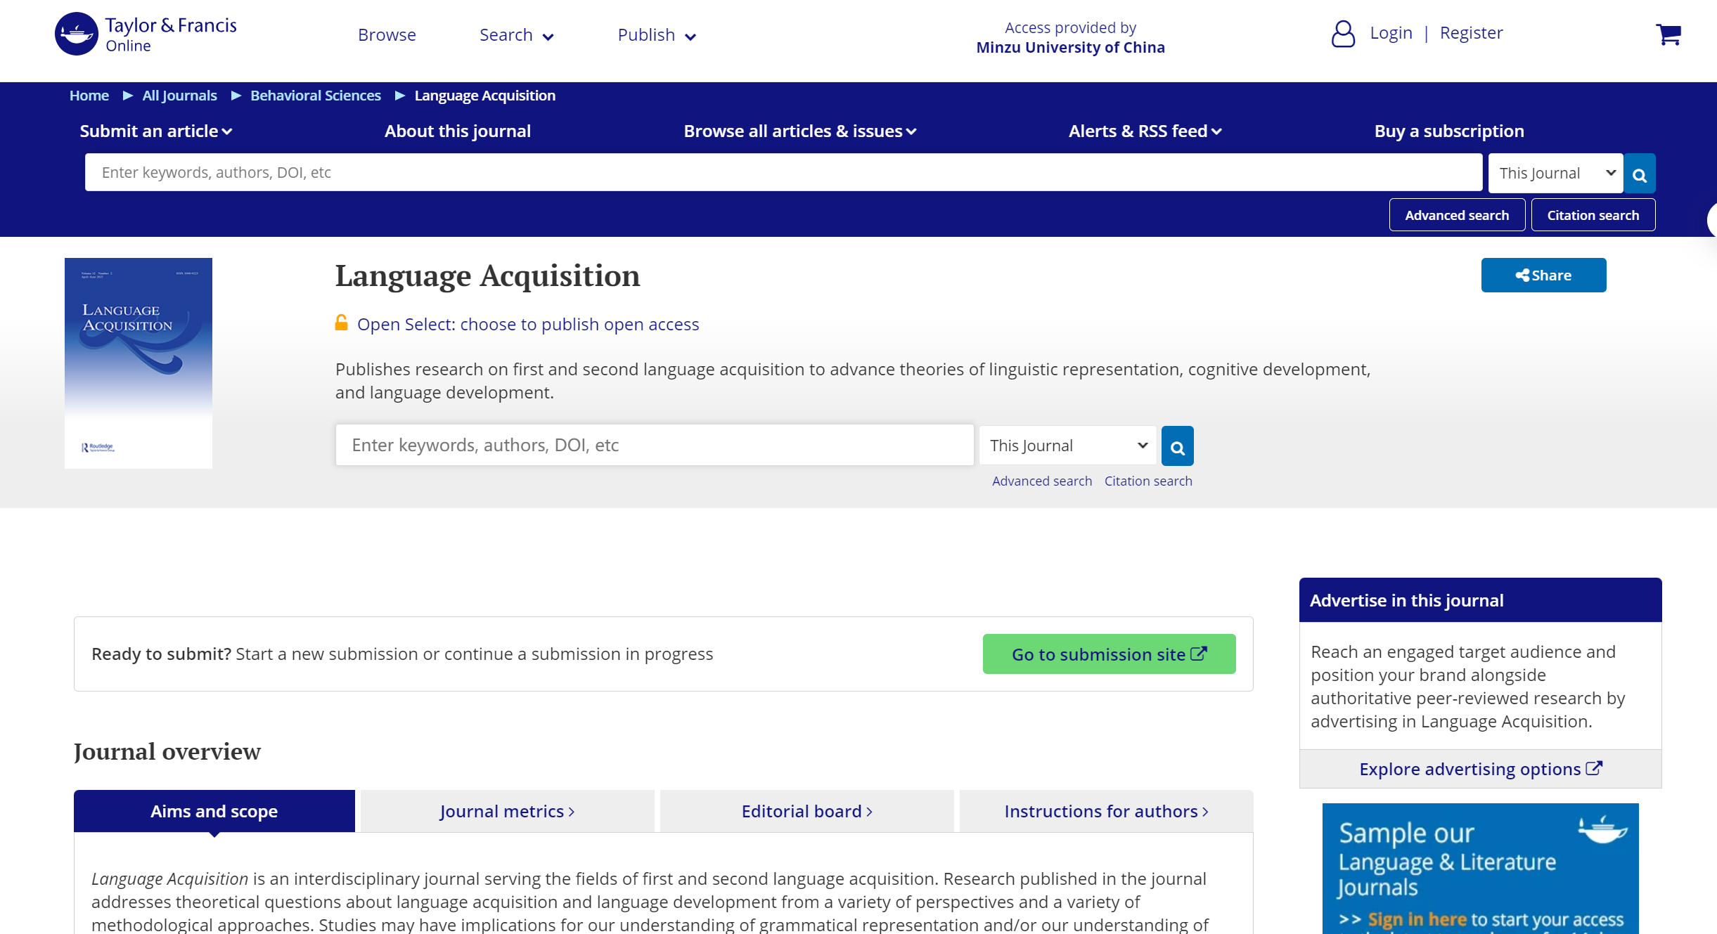Open the Open Select open access link

528,324
